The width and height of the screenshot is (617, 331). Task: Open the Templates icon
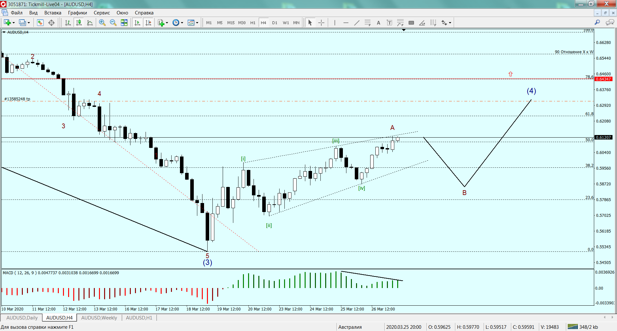coord(191,22)
